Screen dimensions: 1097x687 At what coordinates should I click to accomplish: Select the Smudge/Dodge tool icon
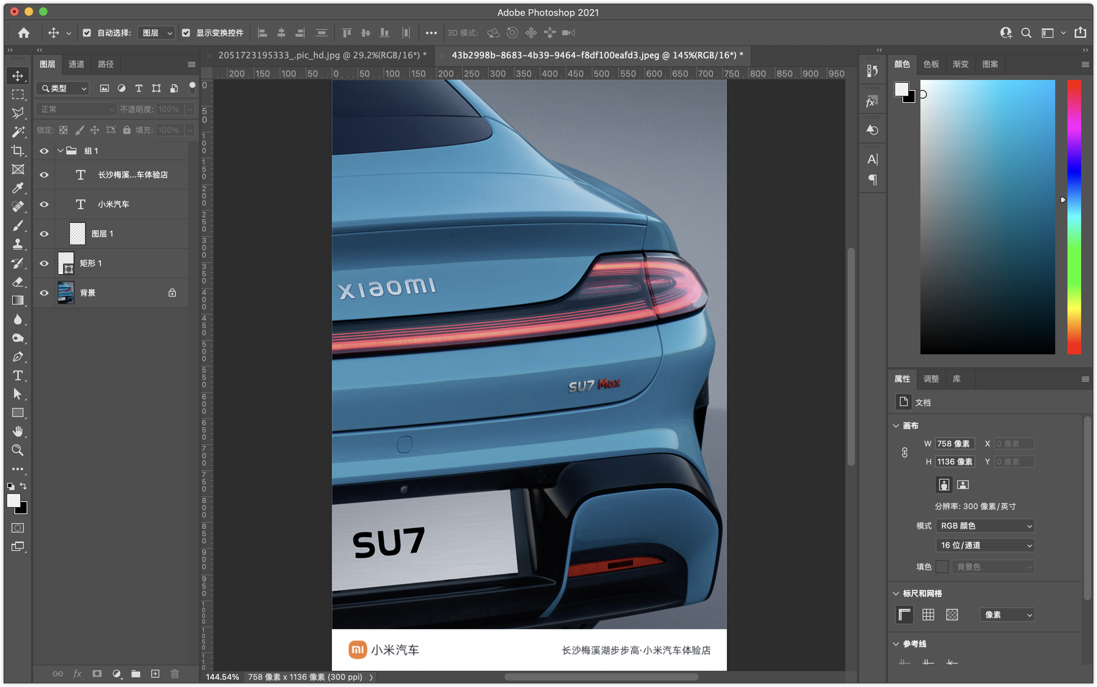(x=18, y=338)
